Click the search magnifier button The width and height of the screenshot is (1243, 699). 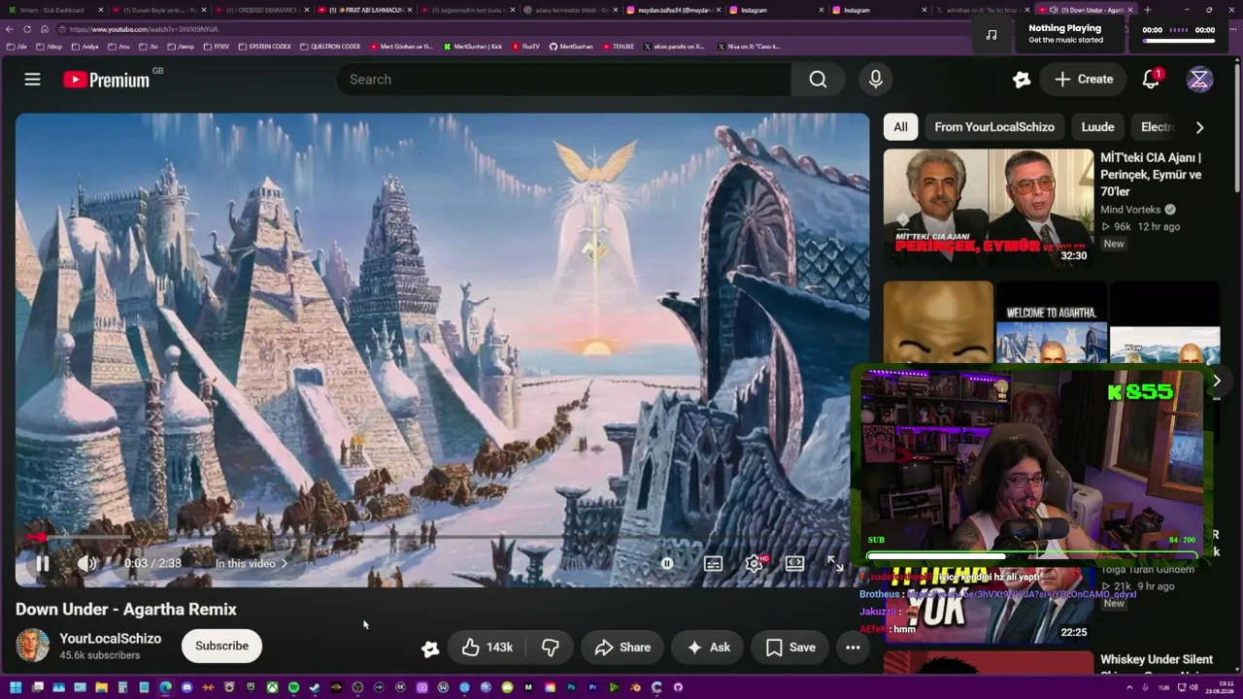pos(818,80)
